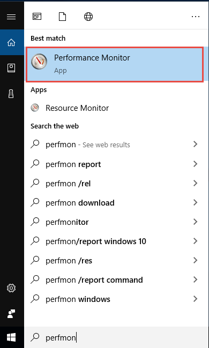
Task: Expand arrow for perfmon windows suggestion
Action: [x=196, y=299]
